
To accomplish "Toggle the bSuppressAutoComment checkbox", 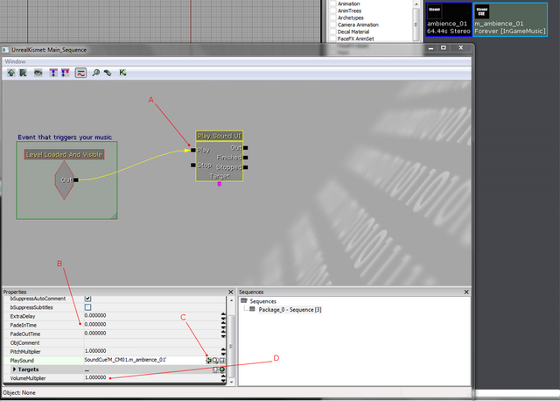I will (x=87, y=298).
